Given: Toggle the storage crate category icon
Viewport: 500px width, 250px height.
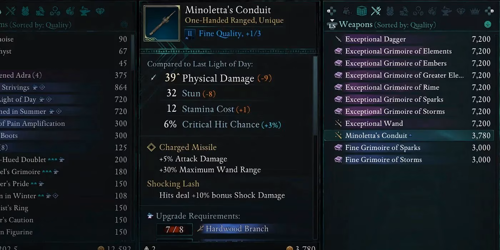Looking at the screenshot, I should [x=361, y=11].
